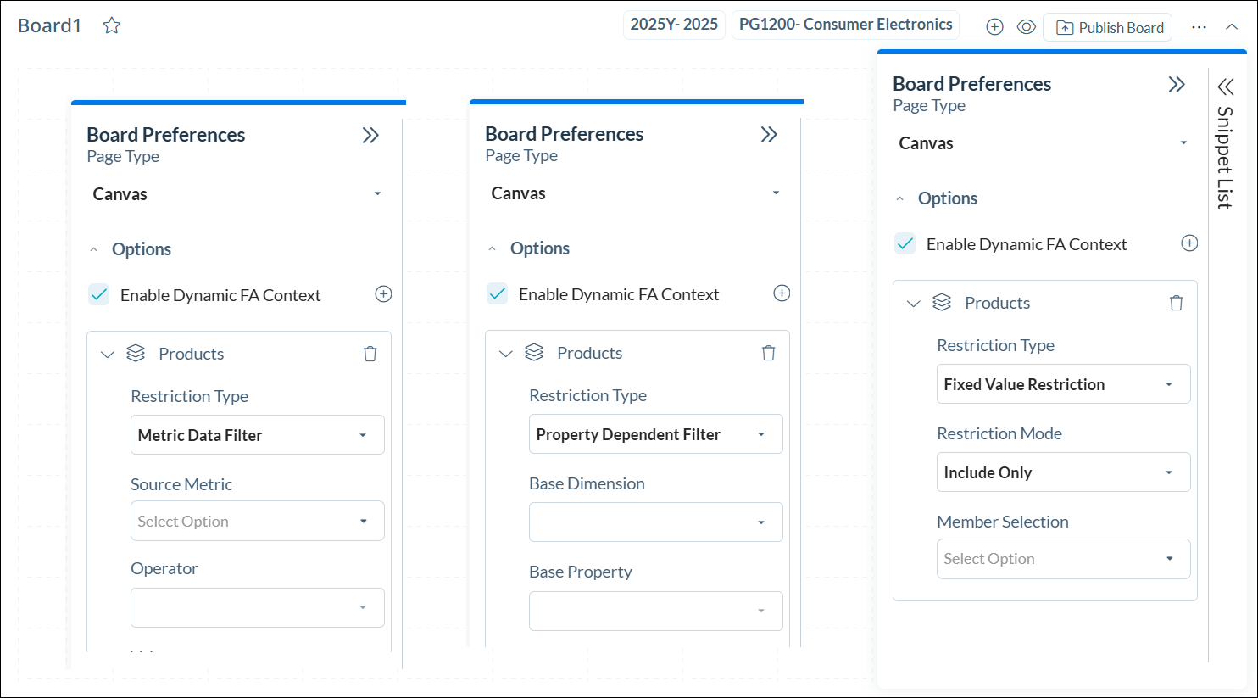Toggle the eye preview icon in top toolbar

click(x=1026, y=27)
